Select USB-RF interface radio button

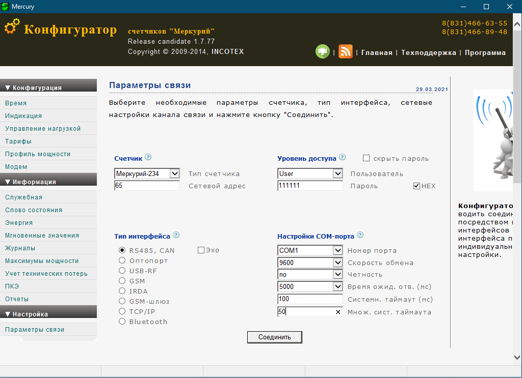tap(122, 270)
